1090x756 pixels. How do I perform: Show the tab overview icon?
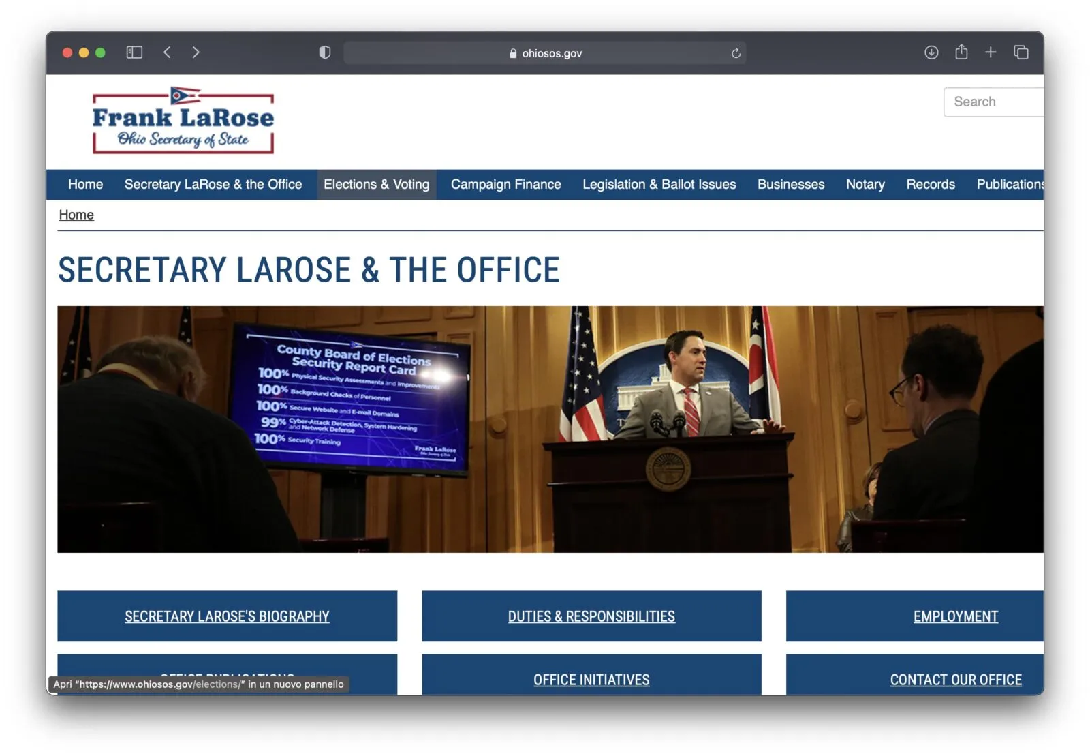(1021, 52)
